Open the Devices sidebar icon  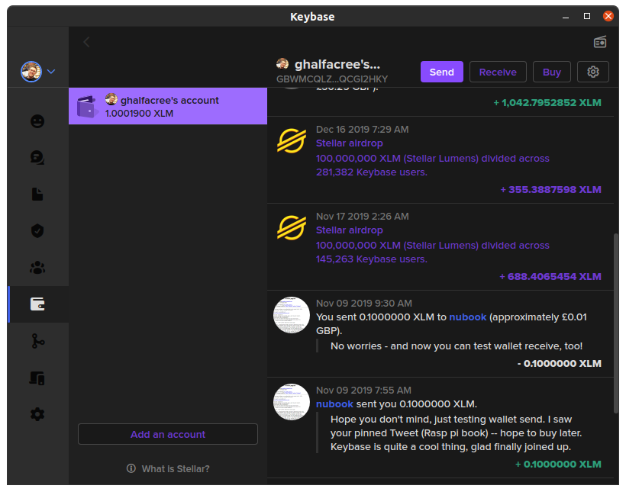(37, 378)
